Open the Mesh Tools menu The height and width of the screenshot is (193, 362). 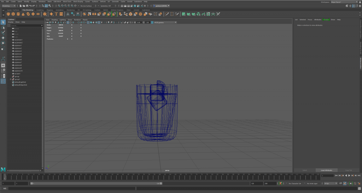tap(67, 2)
